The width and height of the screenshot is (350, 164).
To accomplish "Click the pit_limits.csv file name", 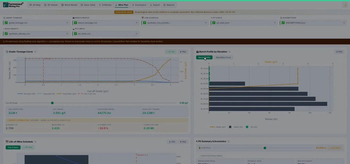I will tap(84, 33).
